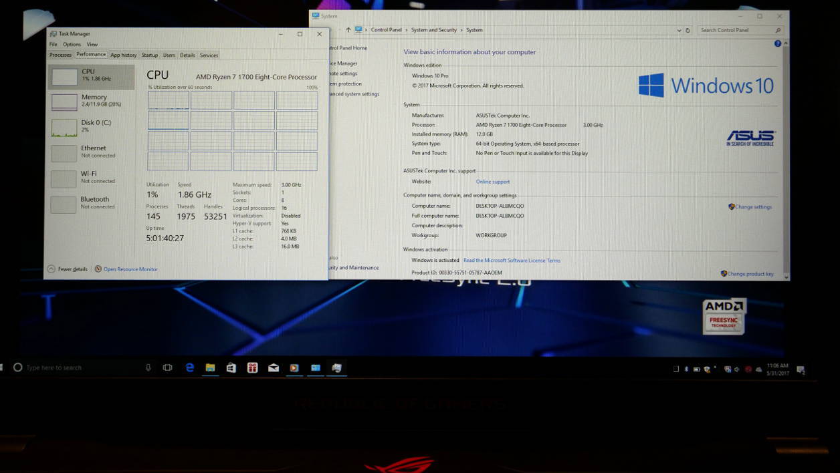
Task: Select Memory in Task Manager sidebar
Action: point(91,102)
